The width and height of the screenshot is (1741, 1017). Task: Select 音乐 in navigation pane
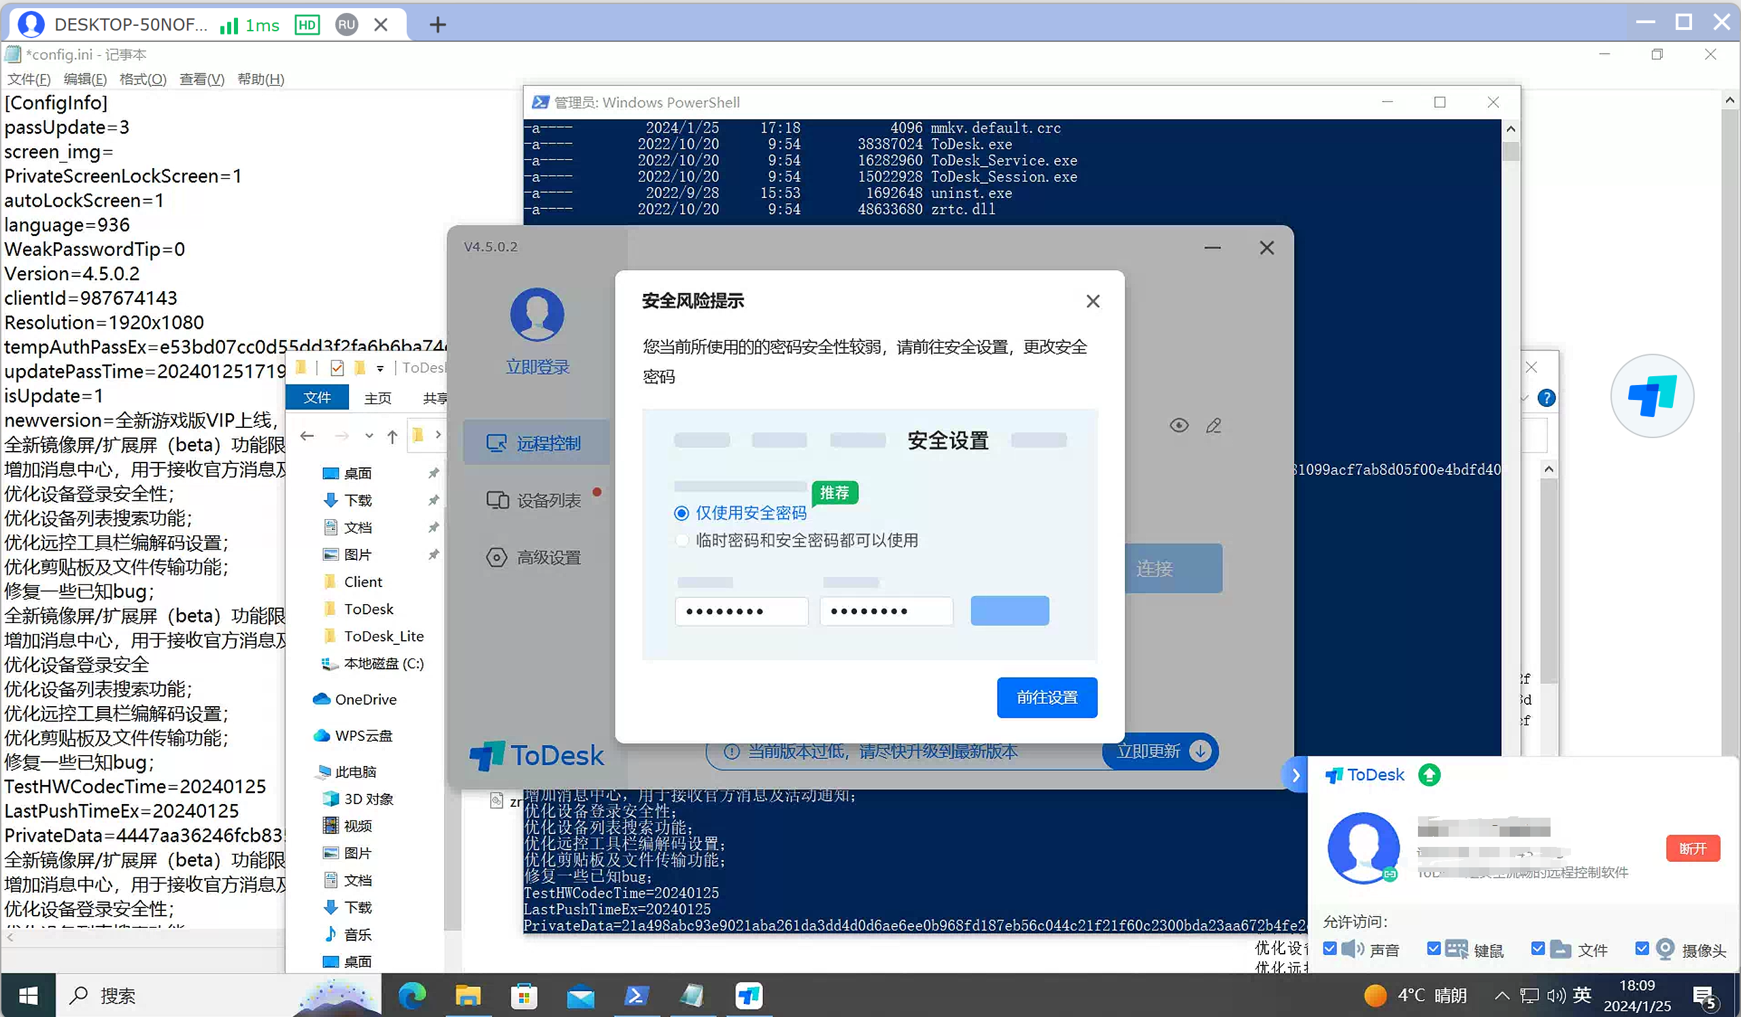(x=348, y=934)
